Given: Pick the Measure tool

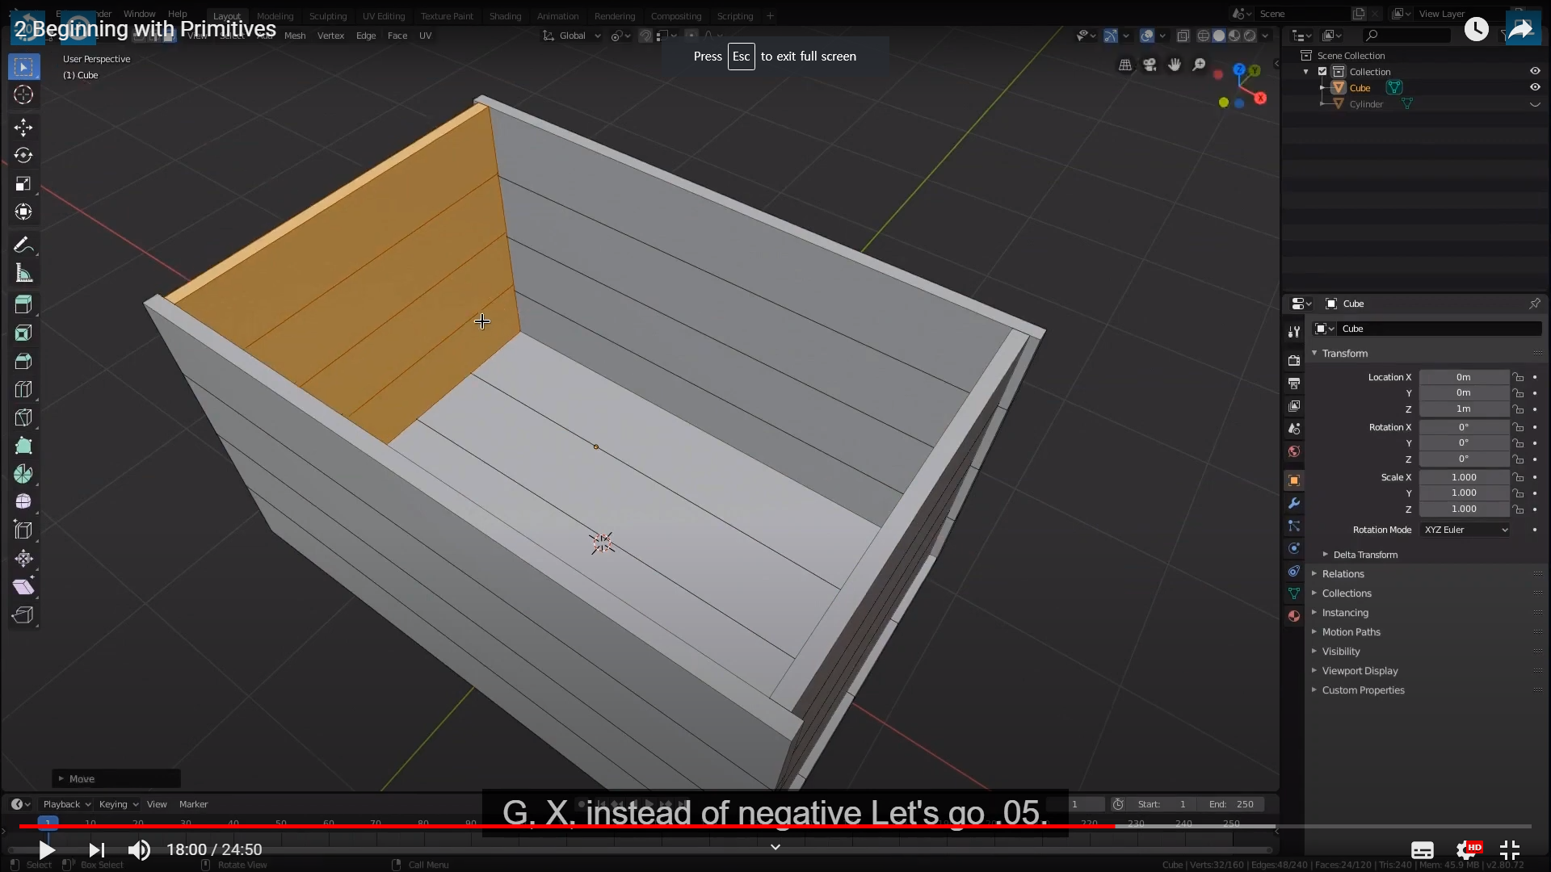Looking at the screenshot, I should click(23, 274).
